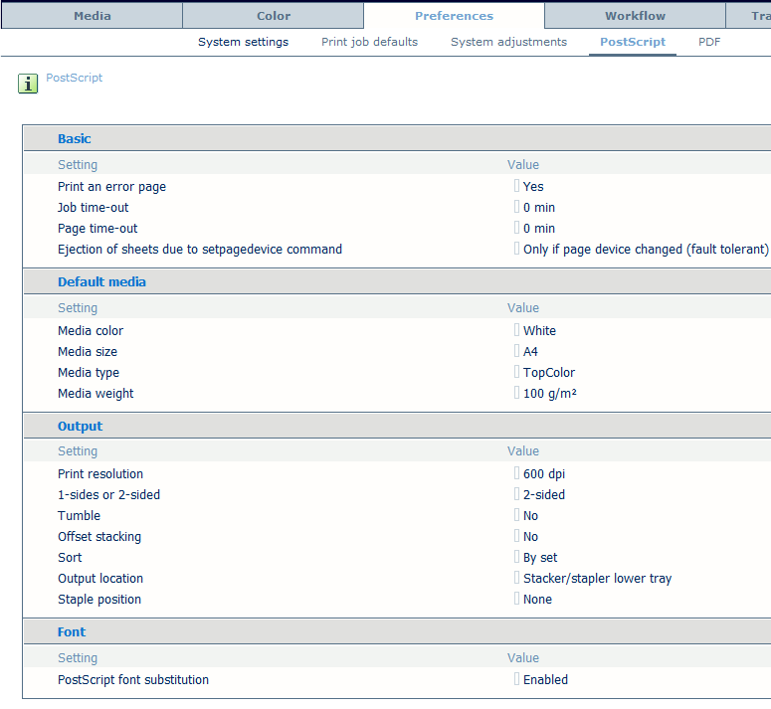Screen dimensions: 771x709
Task: Open the Staple position setting
Action: [x=99, y=599]
